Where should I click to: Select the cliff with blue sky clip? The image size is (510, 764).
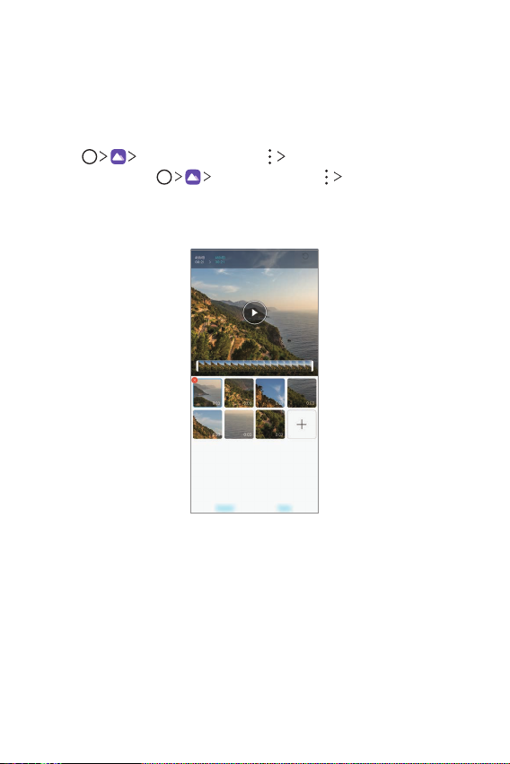pyautogui.click(x=270, y=393)
